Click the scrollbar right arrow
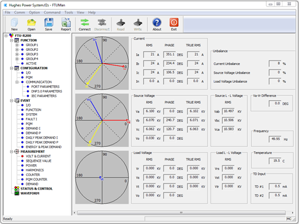The image size is (299, 224). (292, 213)
